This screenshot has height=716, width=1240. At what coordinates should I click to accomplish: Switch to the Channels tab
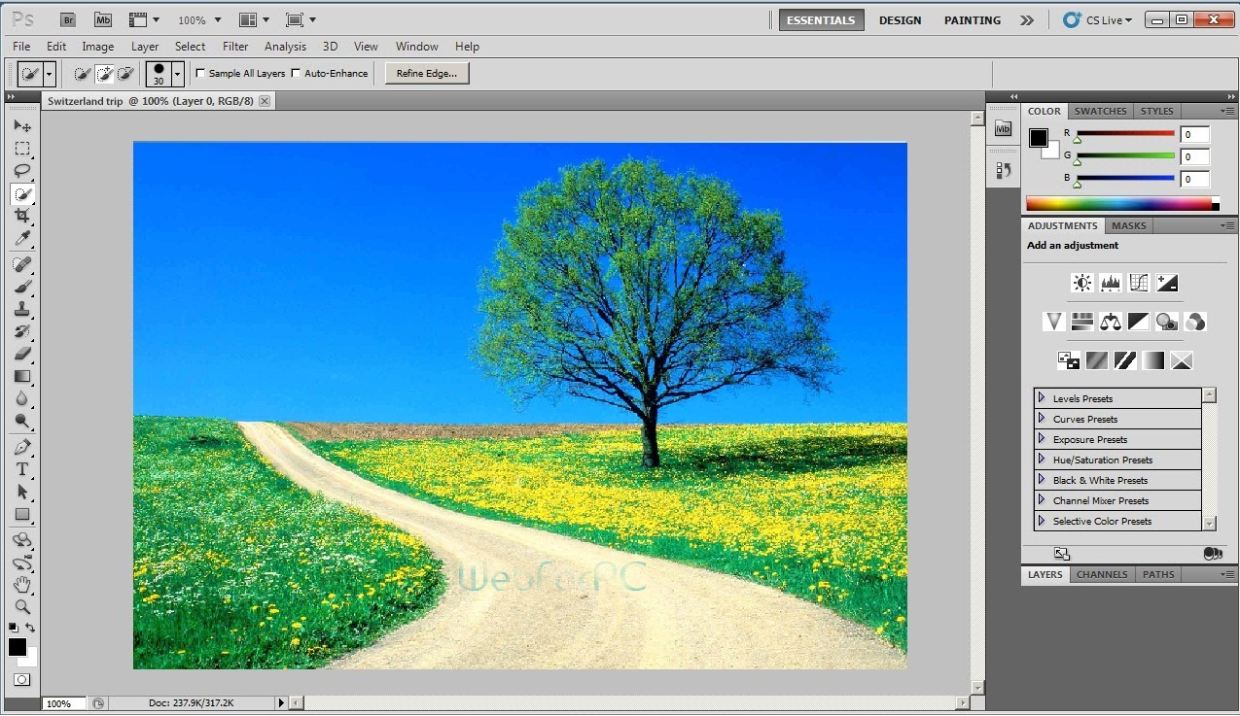1101,574
